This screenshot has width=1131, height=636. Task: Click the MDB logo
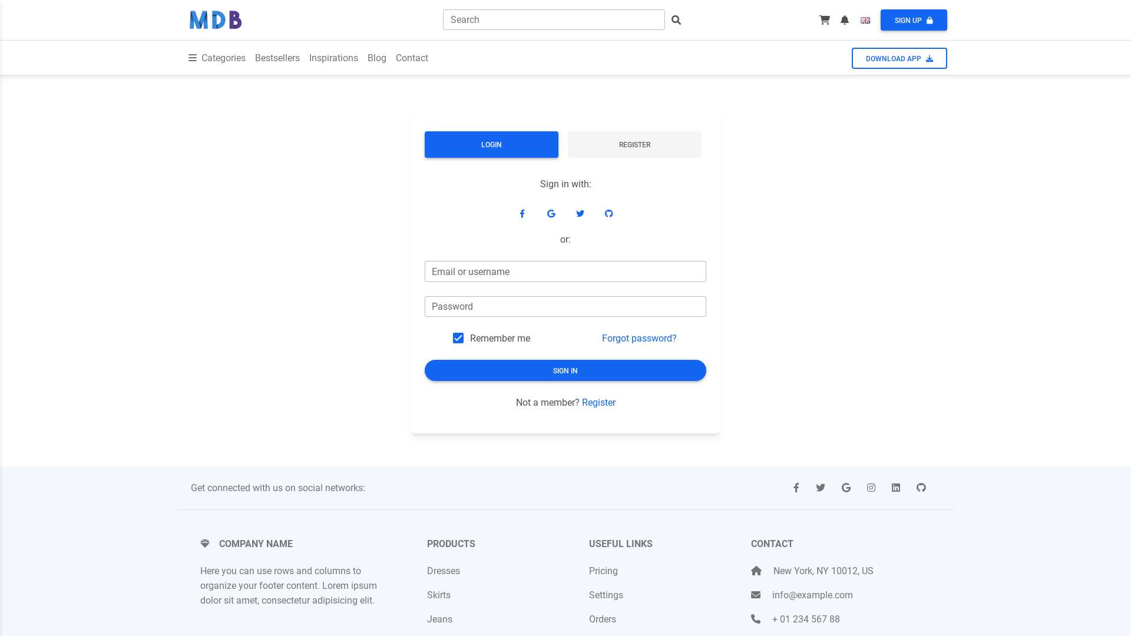pos(216,20)
